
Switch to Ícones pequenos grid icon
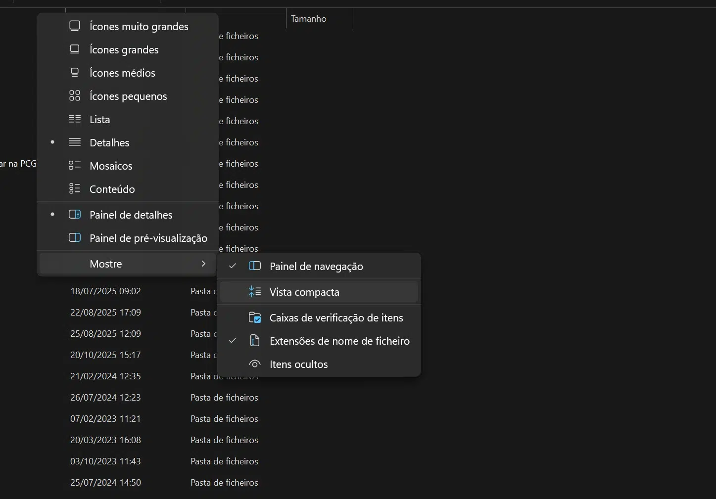[x=75, y=96]
